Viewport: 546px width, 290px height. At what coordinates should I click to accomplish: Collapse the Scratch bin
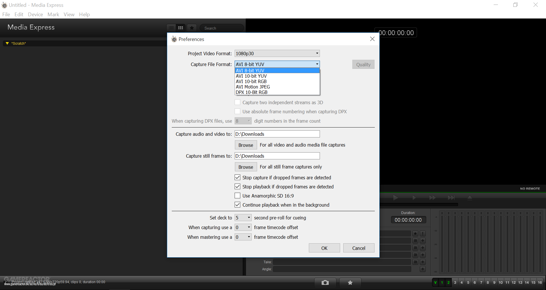coord(7,44)
